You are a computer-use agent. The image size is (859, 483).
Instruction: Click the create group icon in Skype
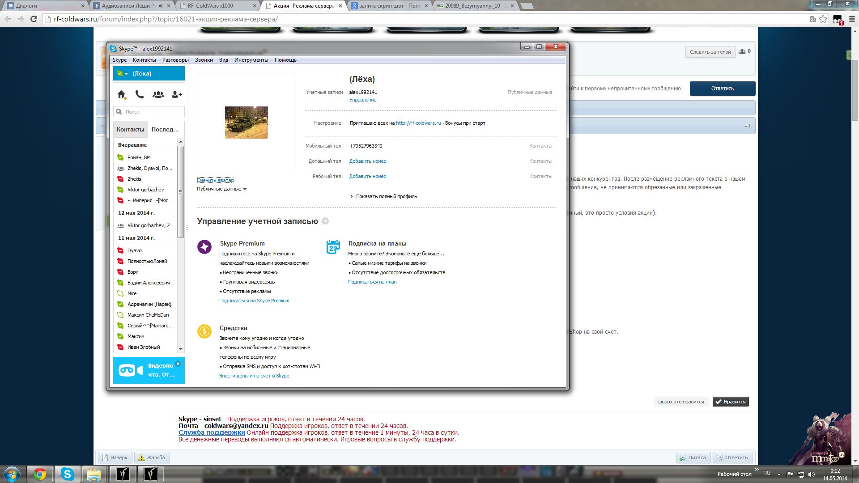click(x=158, y=94)
